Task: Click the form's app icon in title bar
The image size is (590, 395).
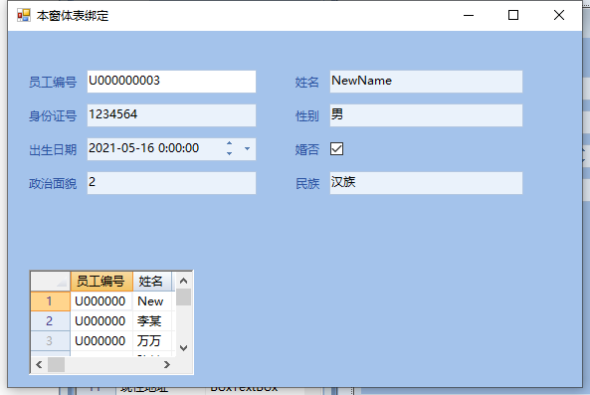Action: (24, 15)
